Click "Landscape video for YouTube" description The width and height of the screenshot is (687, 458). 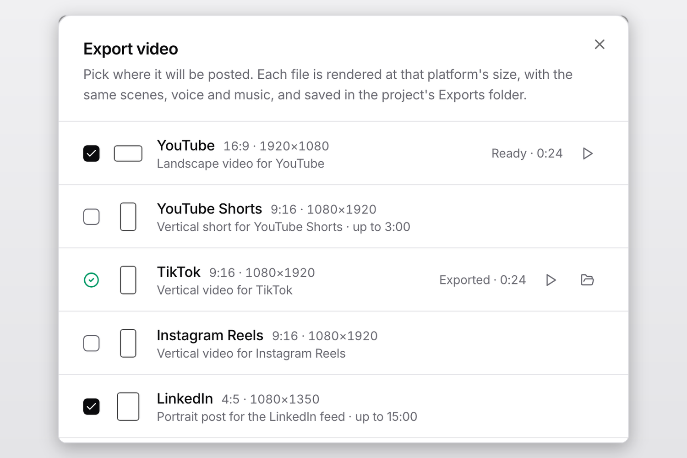pos(240,164)
